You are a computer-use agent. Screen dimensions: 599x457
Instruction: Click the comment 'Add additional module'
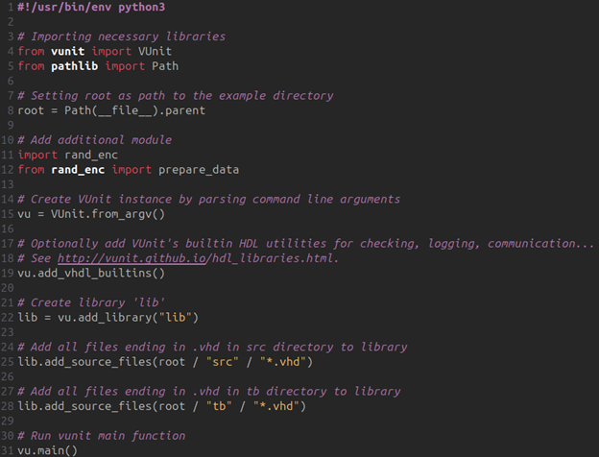click(95, 140)
